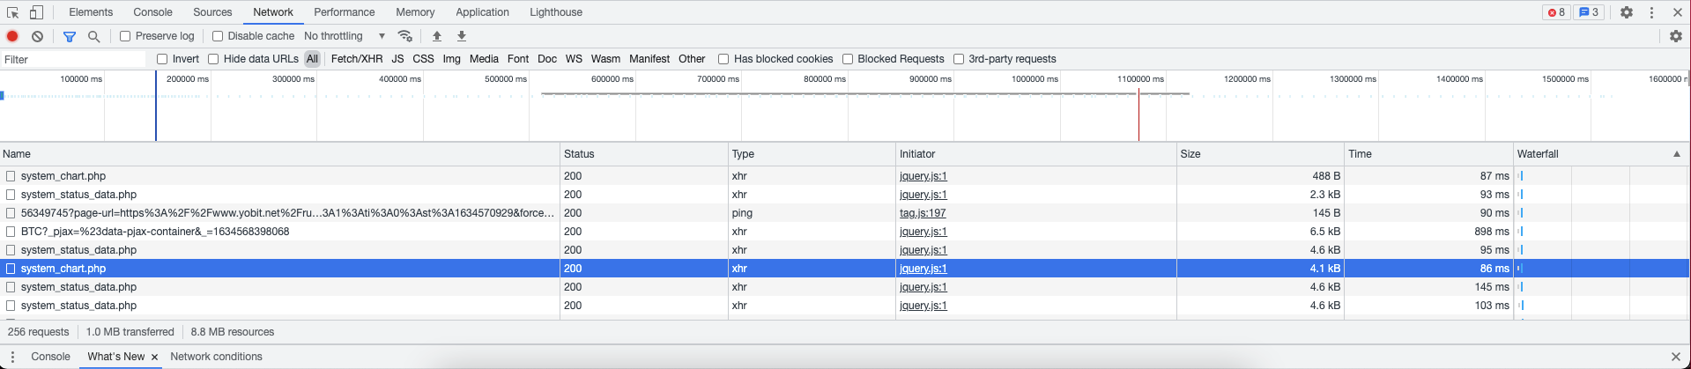Viewport: 1691px width, 369px height.
Task: Filter requests by Fetch/XHR type
Action: click(356, 59)
